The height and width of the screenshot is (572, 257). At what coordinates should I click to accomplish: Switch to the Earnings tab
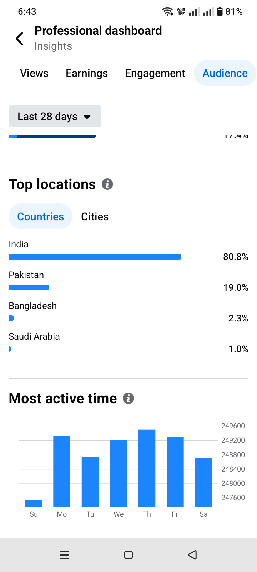click(87, 73)
